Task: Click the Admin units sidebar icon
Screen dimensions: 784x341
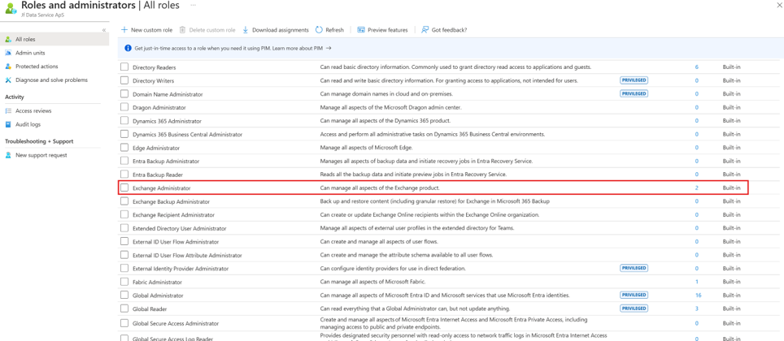Action: 8,53
